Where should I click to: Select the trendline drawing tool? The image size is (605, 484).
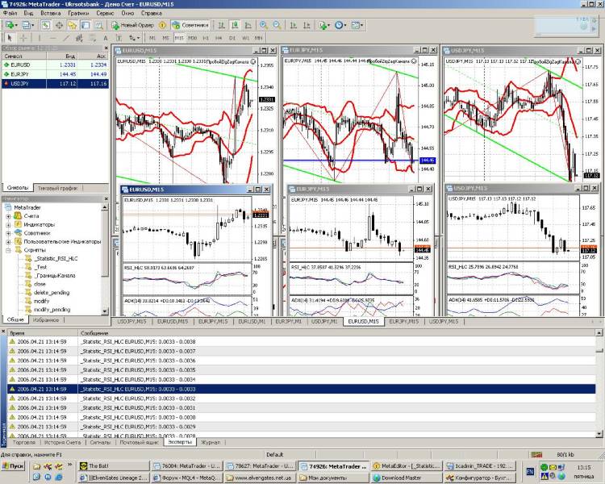(66, 38)
